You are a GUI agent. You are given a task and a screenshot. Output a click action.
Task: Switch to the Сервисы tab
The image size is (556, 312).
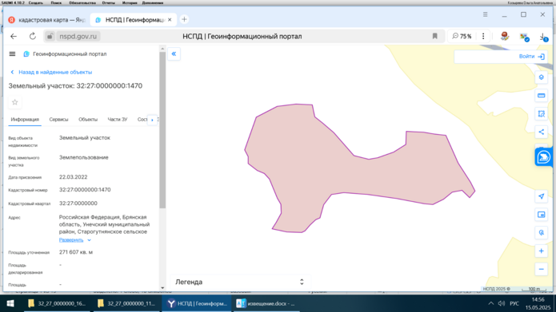pos(58,120)
